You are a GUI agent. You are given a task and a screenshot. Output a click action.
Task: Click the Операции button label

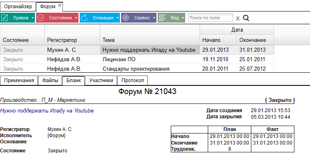[103, 18]
